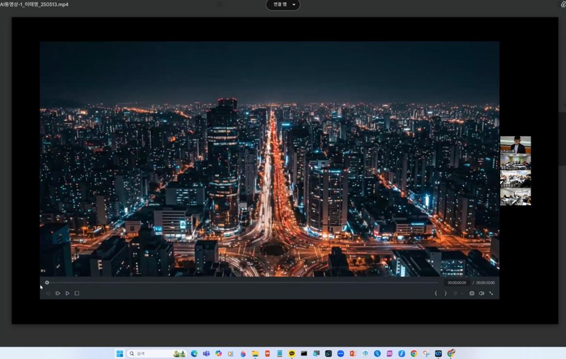The height and width of the screenshot is (359, 566).
Task: Mute audio using the speaker icon
Action: [x=481, y=293]
